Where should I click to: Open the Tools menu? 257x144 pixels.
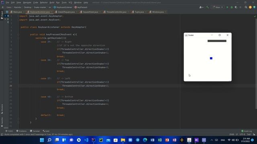[x=64, y=3]
